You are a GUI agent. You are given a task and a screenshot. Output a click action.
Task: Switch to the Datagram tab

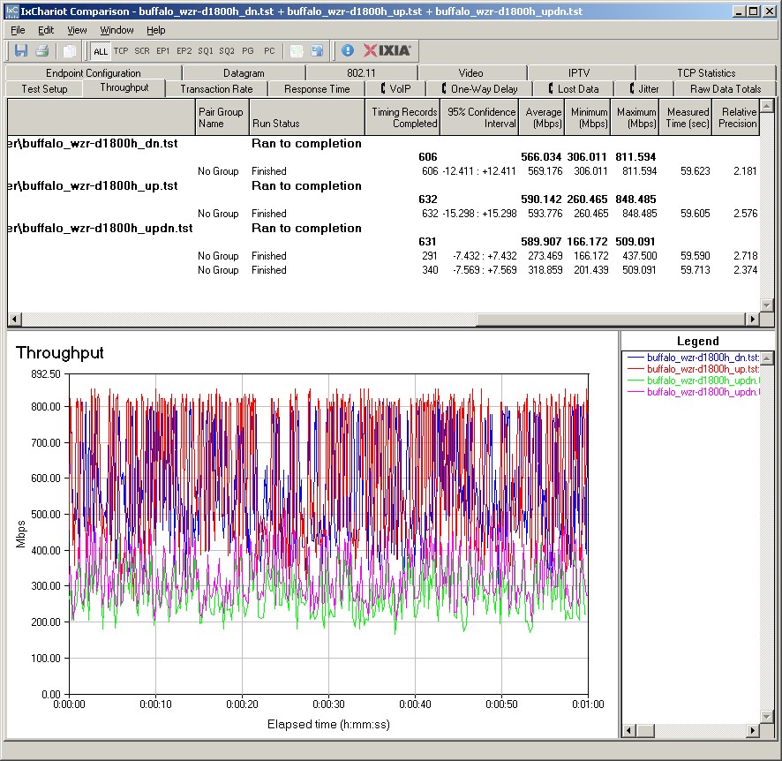pos(244,72)
